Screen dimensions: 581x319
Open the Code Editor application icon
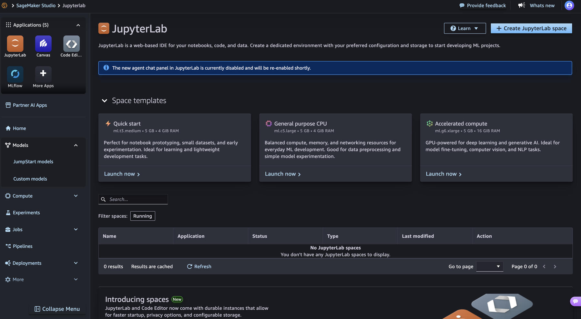pyautogui.click(x=71, y=44)
